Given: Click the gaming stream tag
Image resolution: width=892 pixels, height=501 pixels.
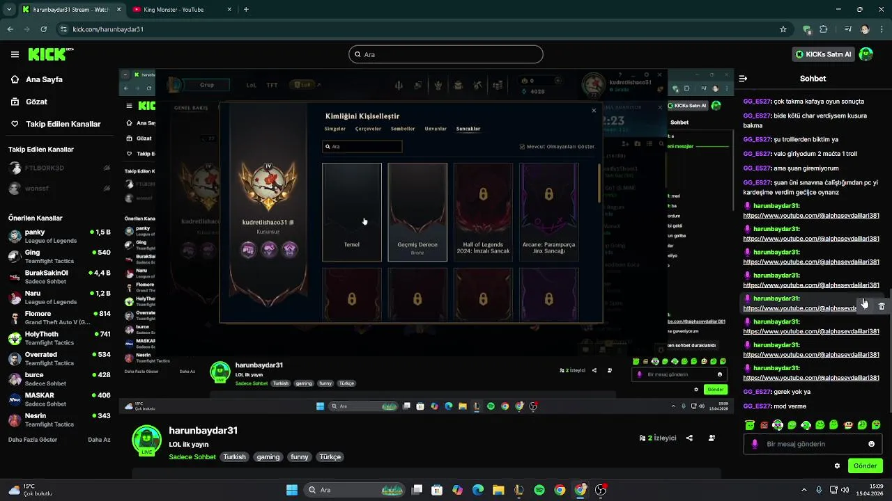Looking at the screenshot, I should coord(268,457).
